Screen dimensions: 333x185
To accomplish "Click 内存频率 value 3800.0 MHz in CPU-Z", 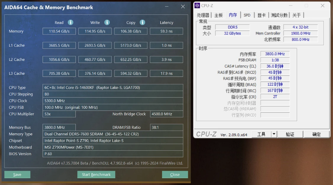I will tap(275, 54).
